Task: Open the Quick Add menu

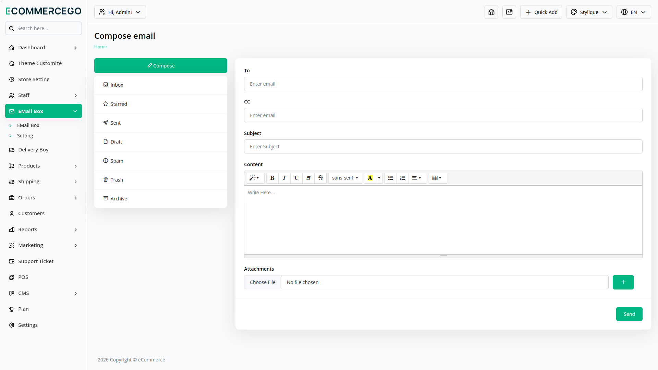Action: [541, 12]
